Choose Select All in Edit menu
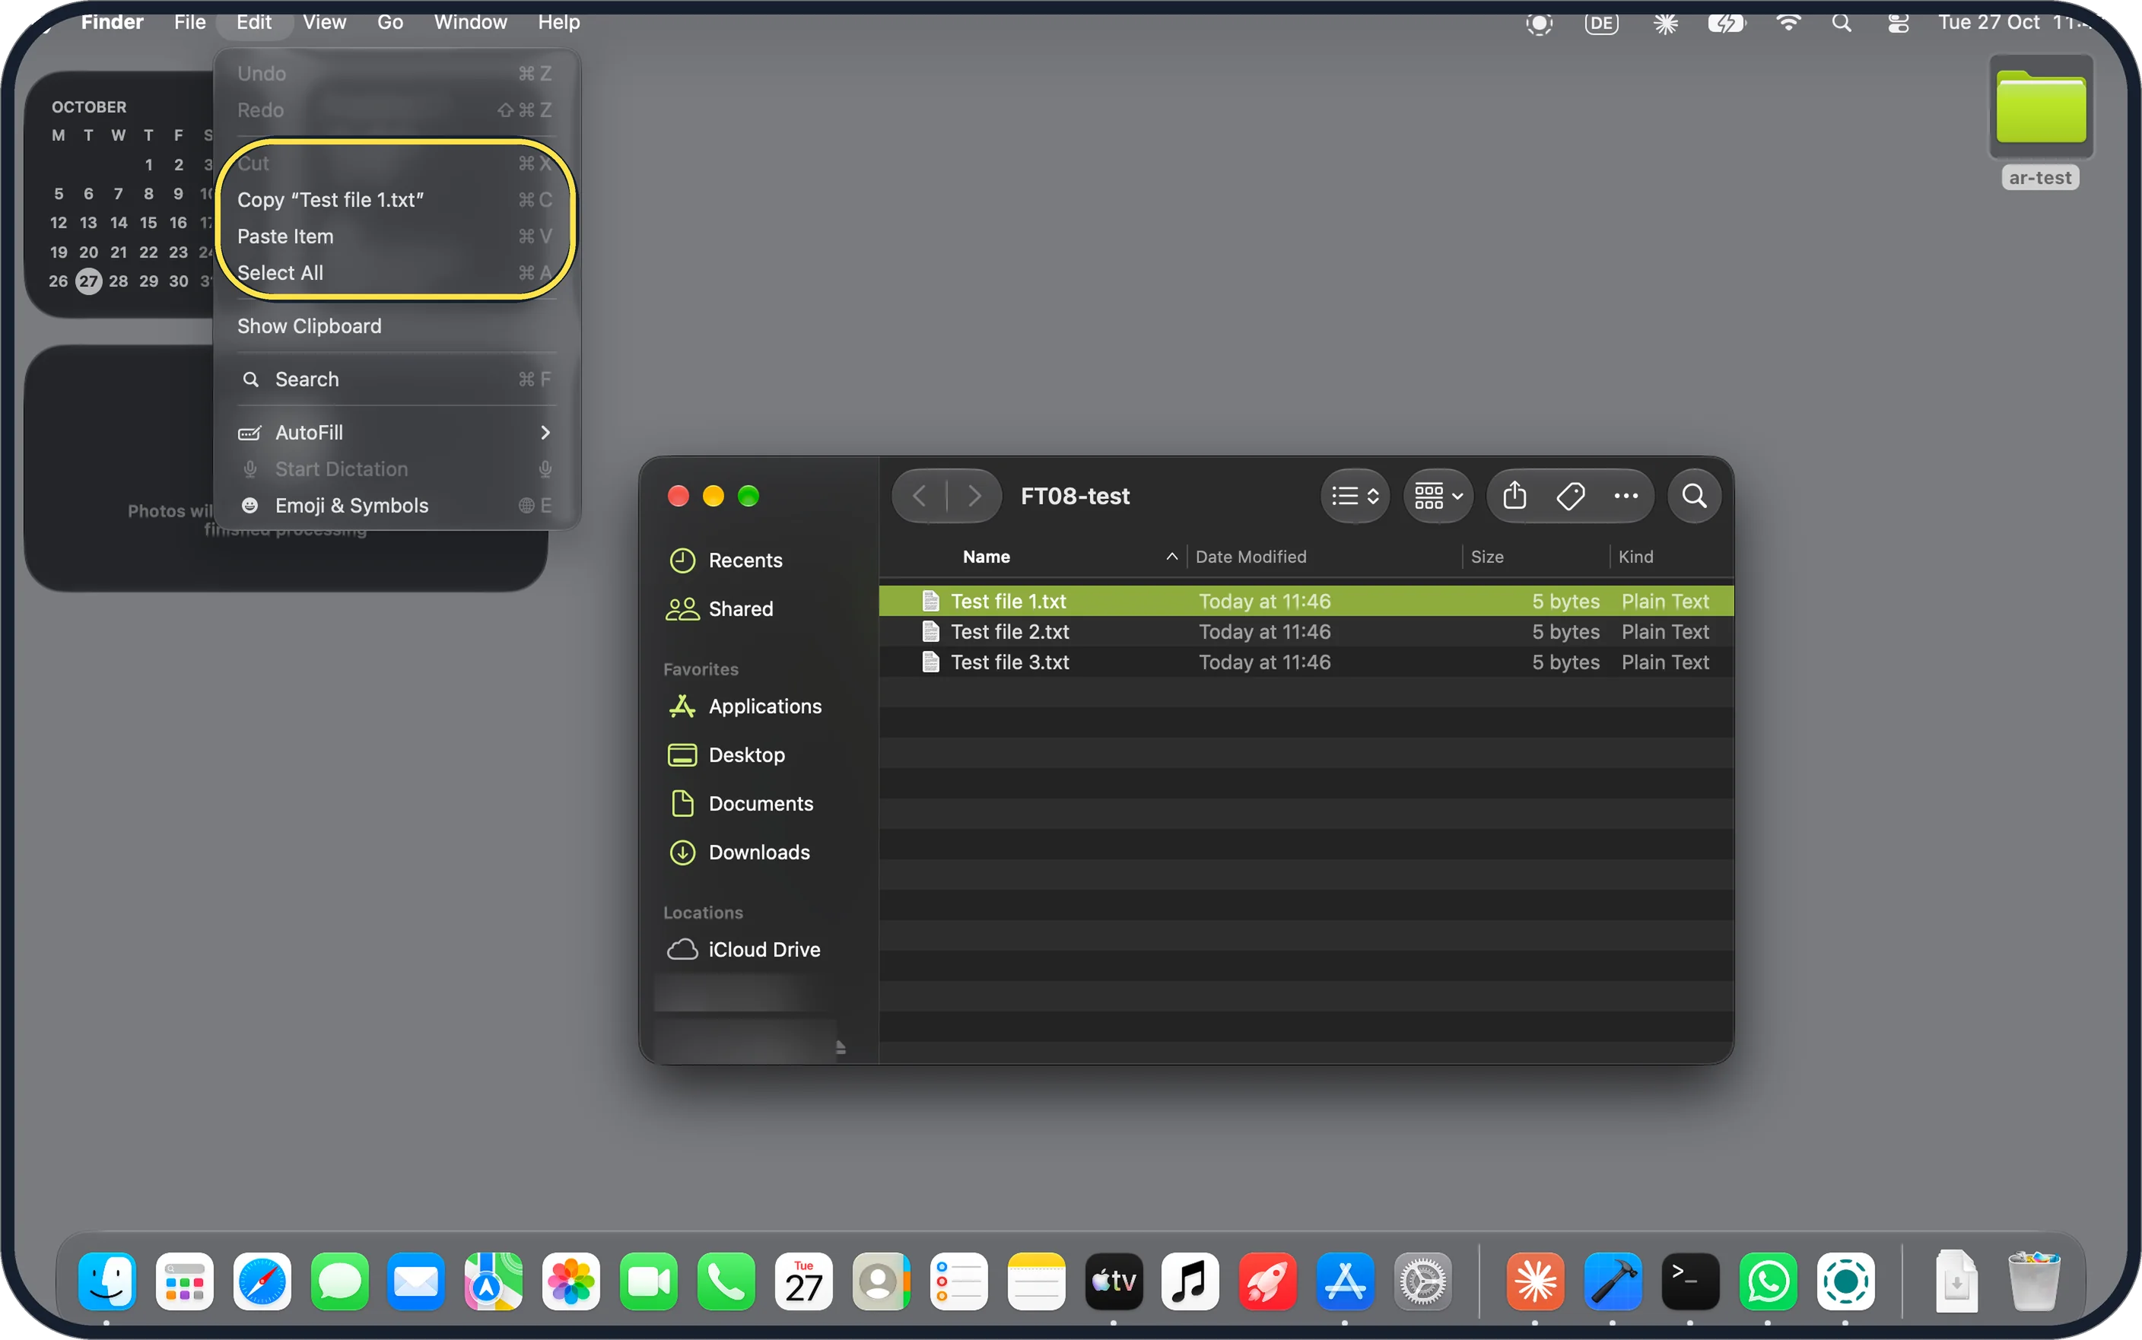Screen dimensions: 2142x1340 (x=396, y=272)
